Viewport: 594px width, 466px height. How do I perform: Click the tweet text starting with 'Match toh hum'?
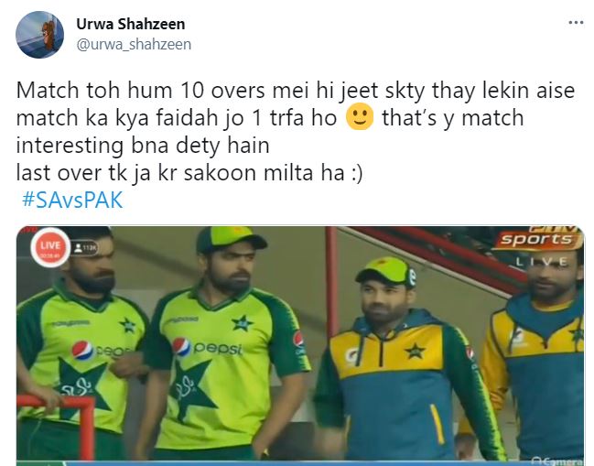(296, 132)
